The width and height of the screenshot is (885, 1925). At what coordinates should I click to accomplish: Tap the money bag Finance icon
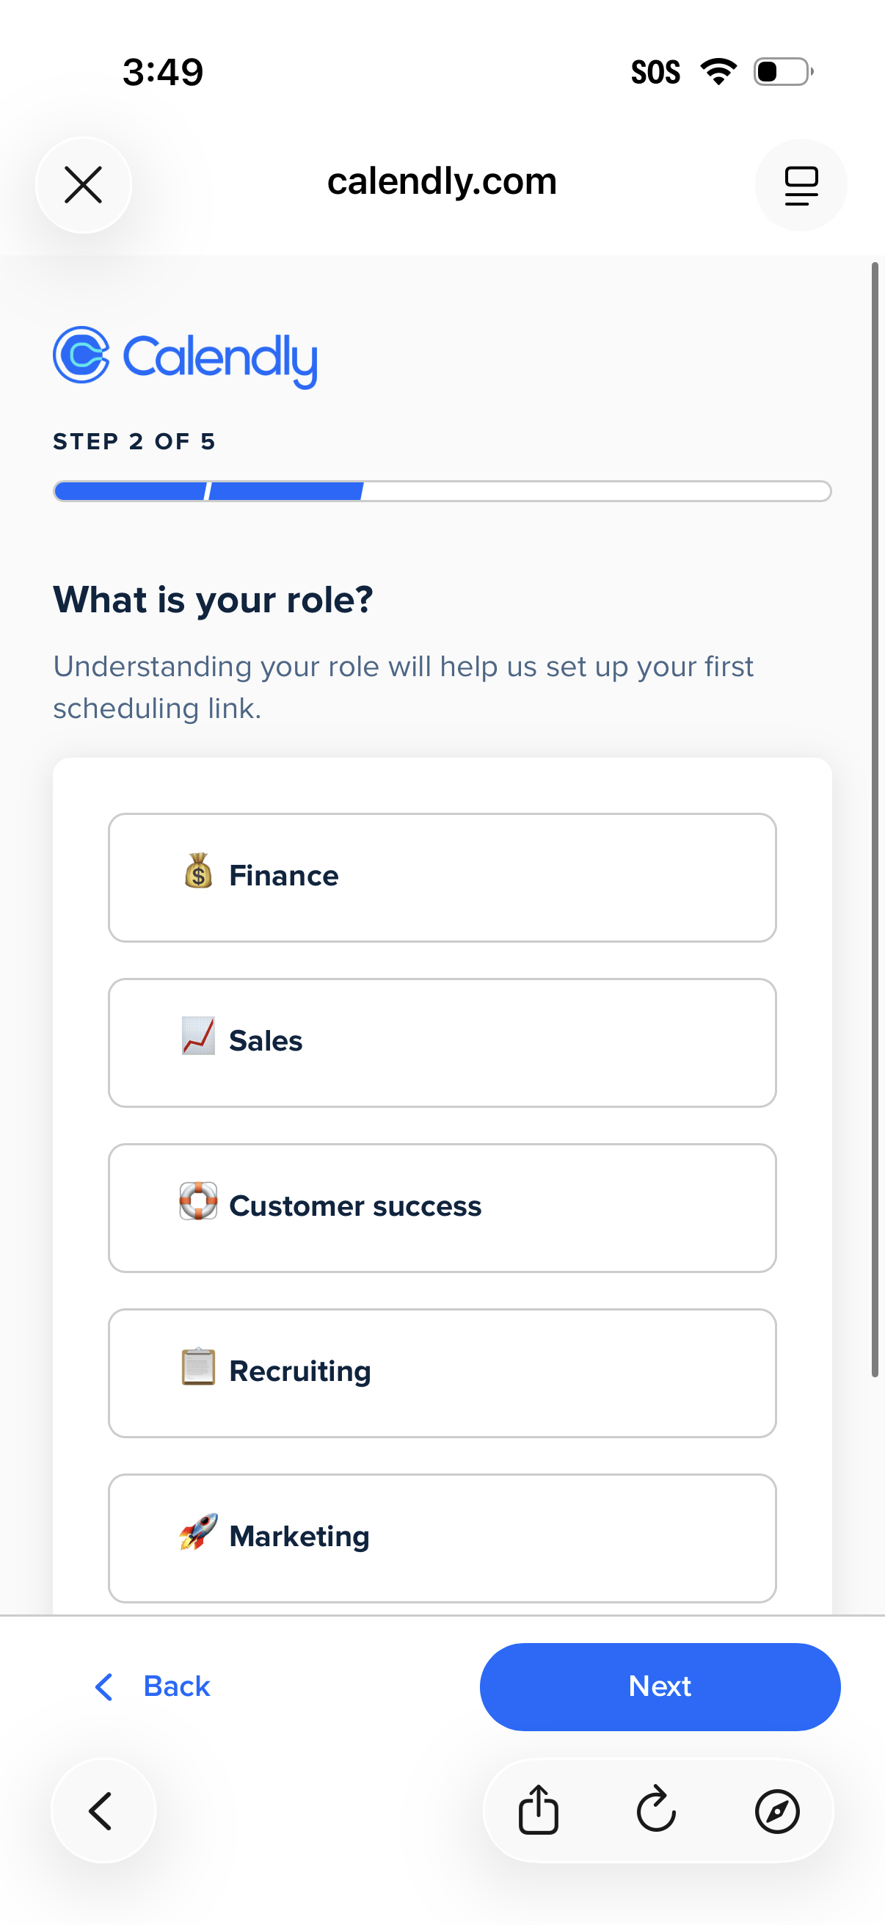198,871
